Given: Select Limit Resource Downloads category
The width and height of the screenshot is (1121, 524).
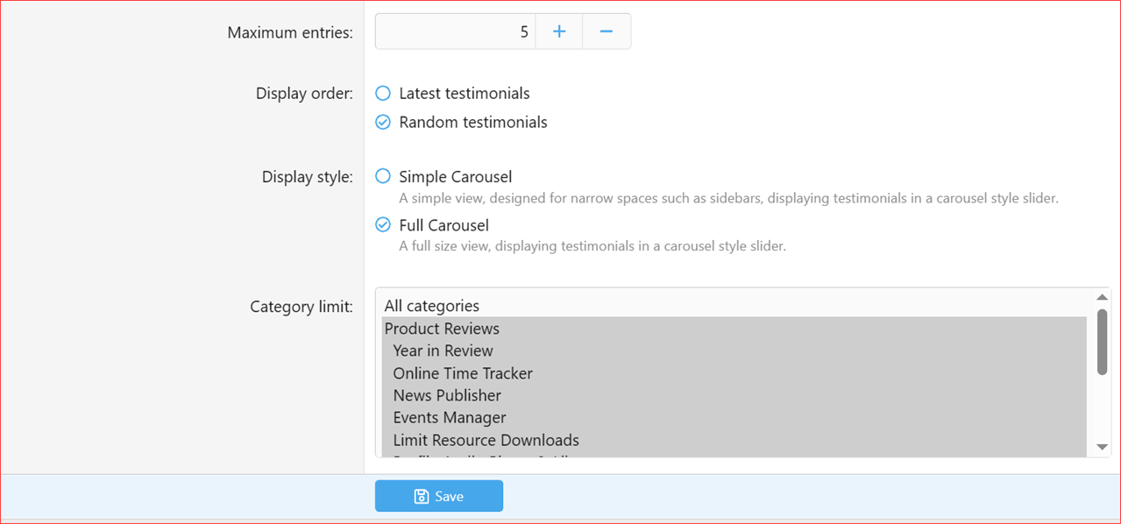Looking at the screenshot, I should coord(485,440).
